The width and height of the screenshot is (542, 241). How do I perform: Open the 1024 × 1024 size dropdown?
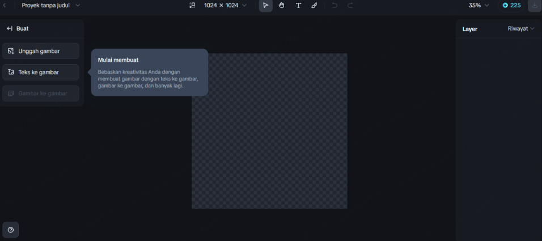coord(225,6)
